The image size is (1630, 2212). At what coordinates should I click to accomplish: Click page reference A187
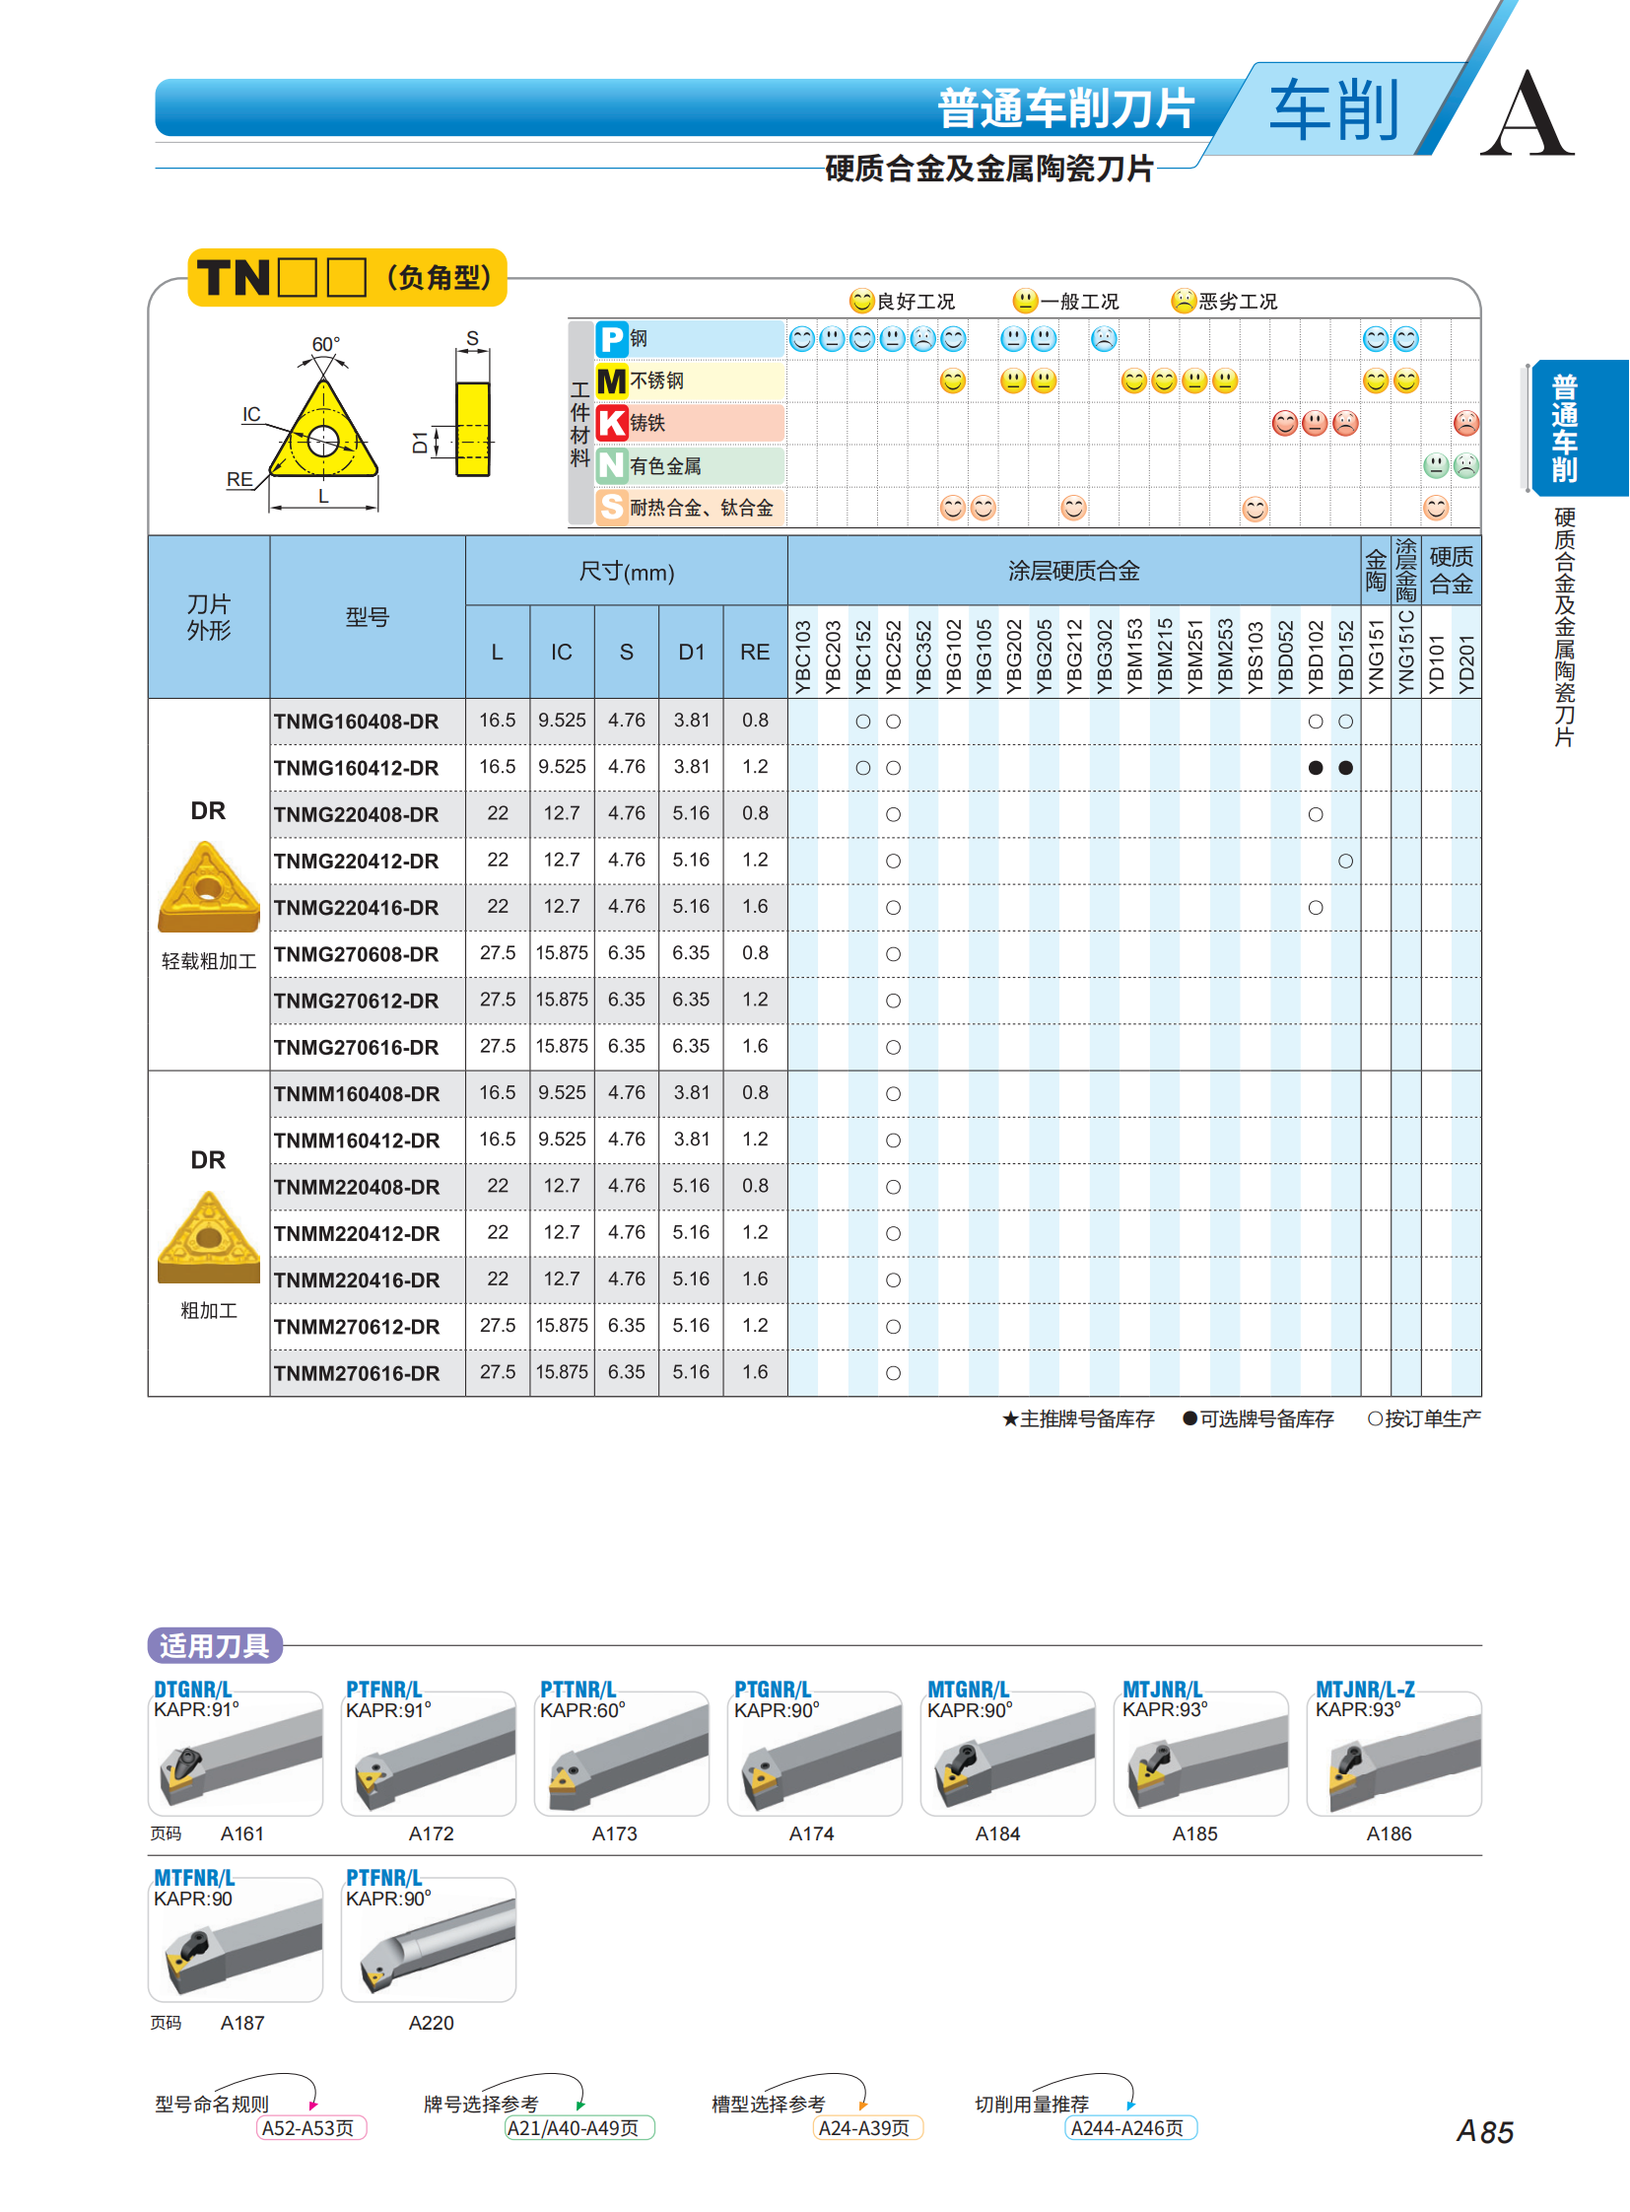pyautogui.click(x=241, y=2023)
